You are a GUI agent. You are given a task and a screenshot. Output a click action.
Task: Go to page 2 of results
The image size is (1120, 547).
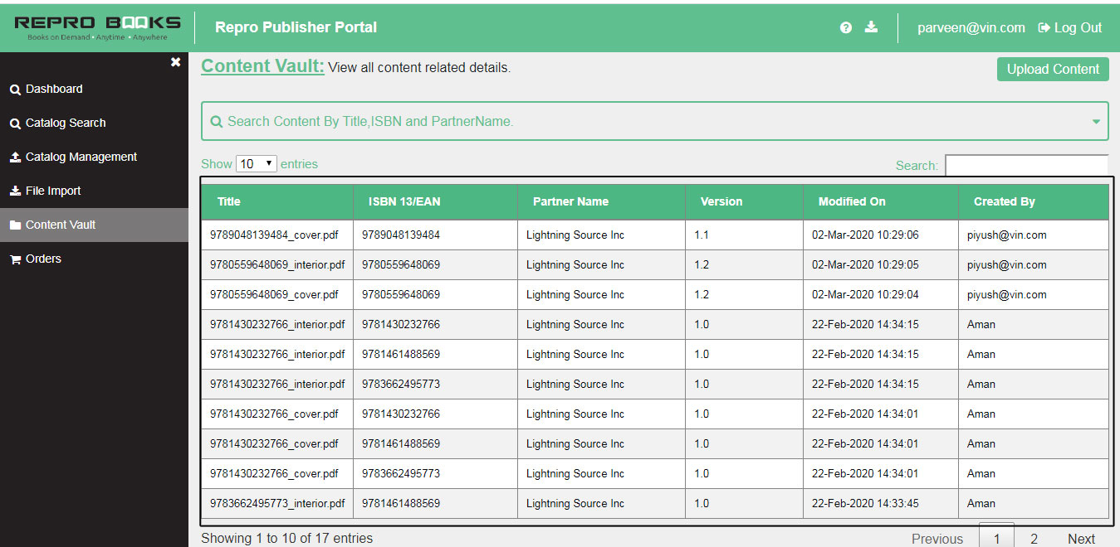click(x=1034, y=538)
